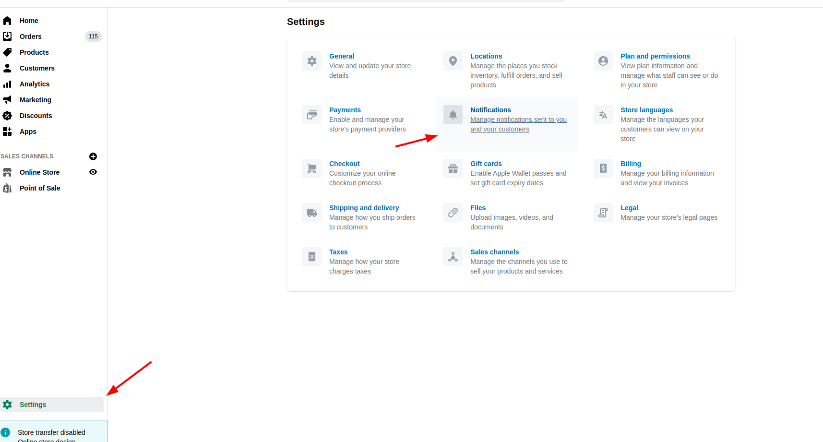This screenshot has height=442, width=823.
Task: Click the Checkout cart icon
Action: [312, 168]
